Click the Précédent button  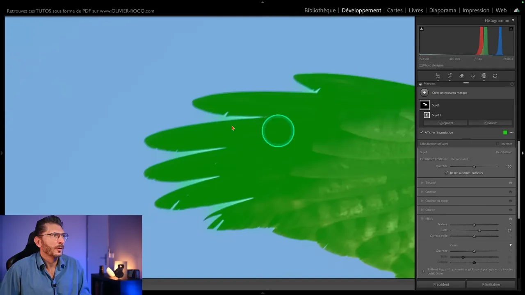pyautogui.click(x=441, y=284)
